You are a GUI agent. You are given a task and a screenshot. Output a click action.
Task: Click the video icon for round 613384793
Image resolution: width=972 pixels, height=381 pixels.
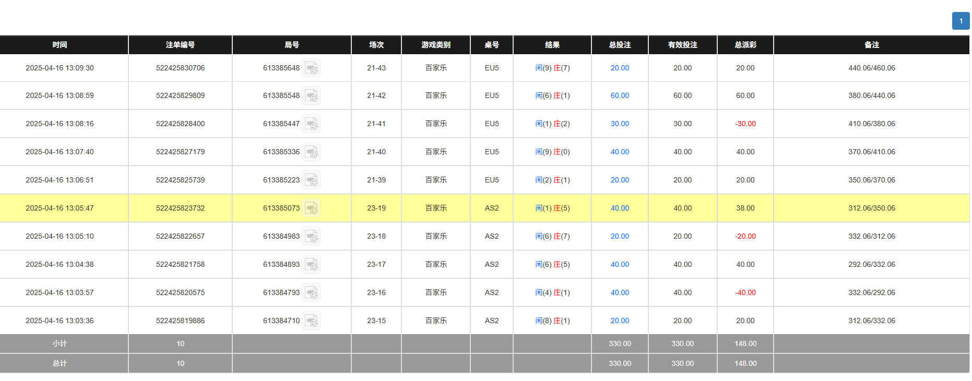click(312, 292)
